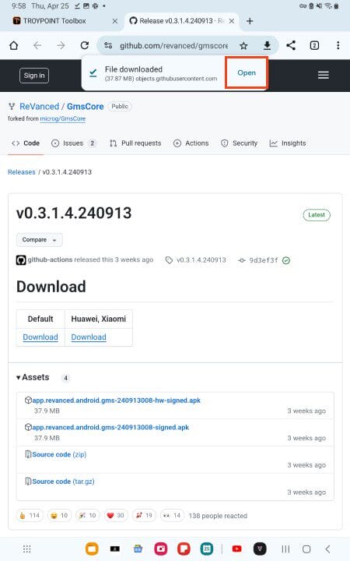
Task: Open the downloaded file
Action: point(247,72)
